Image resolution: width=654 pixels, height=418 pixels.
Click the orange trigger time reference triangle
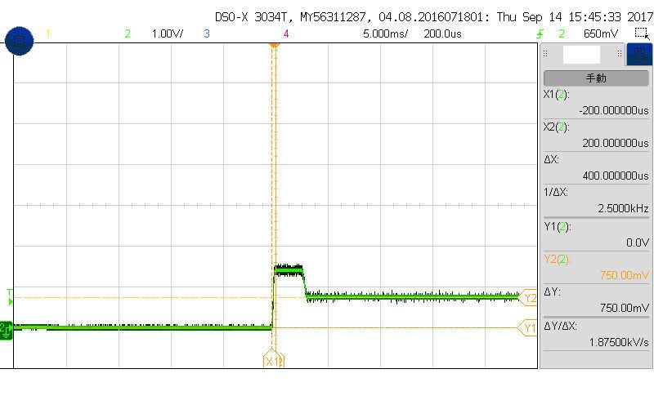click(274, 46)
